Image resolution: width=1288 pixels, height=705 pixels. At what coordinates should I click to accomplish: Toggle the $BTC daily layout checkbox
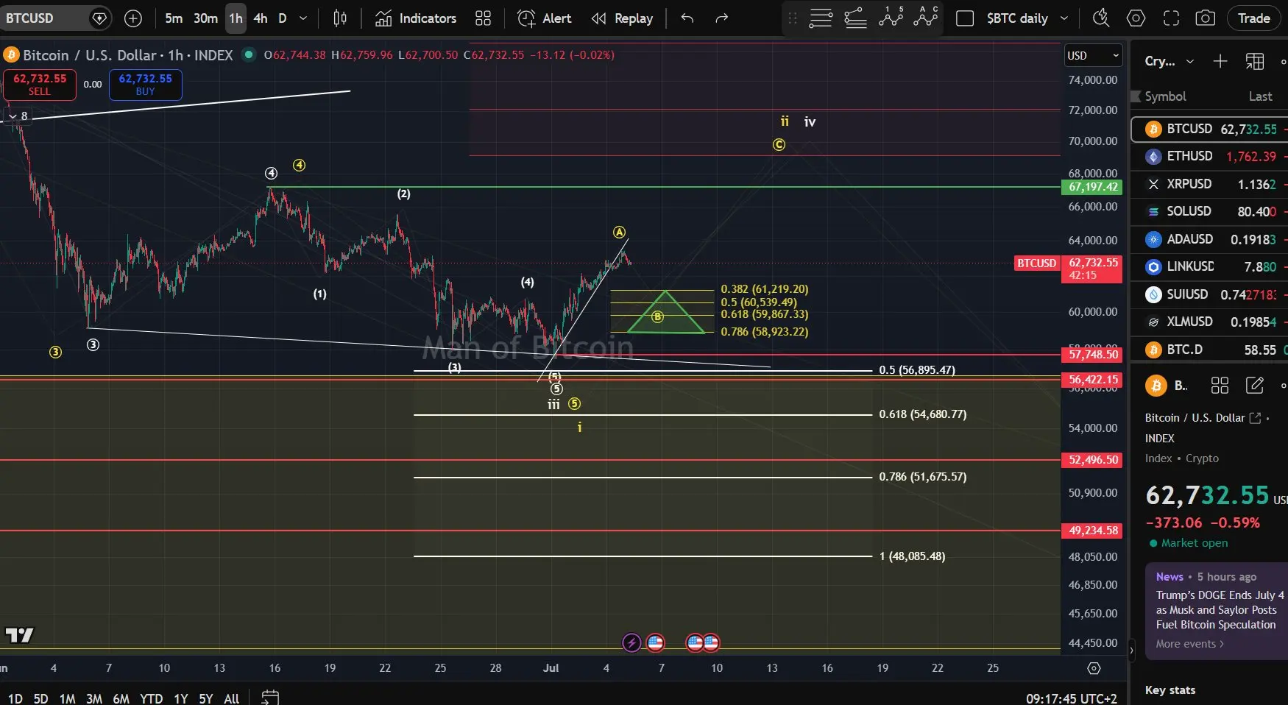965,18
